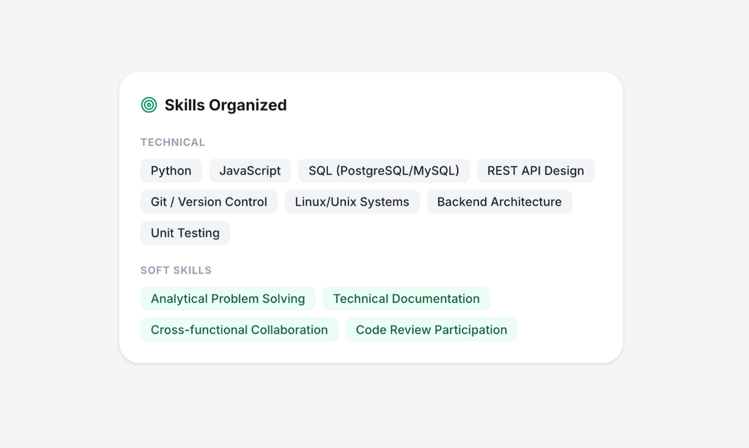Viewport: 749px width, 448px height.
Task: Click the SOFT SKILLS section label
Action: coord(176,271)
